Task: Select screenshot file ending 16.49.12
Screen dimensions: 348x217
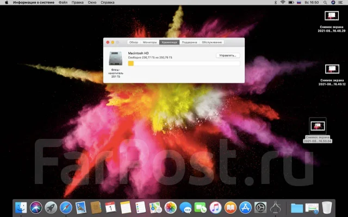Action: coord(332,75)
